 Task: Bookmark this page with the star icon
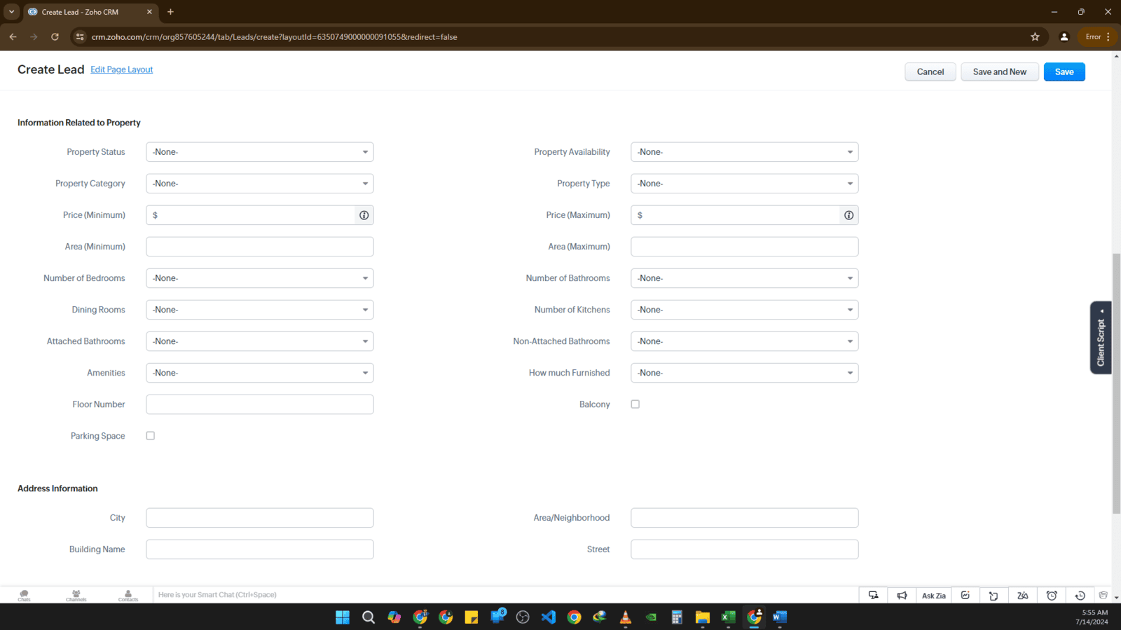tap(1035, 37)
